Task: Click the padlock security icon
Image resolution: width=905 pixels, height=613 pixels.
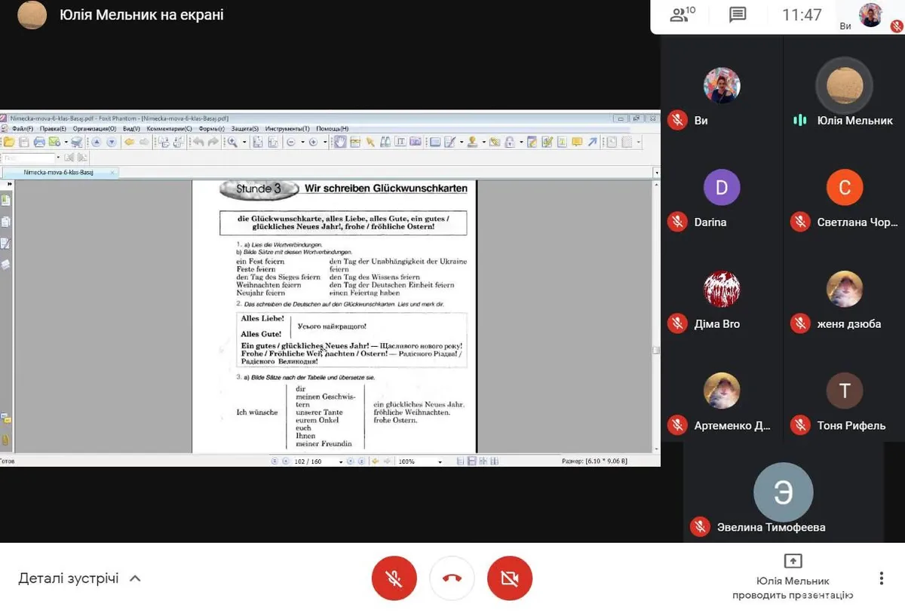Action: 510,142
